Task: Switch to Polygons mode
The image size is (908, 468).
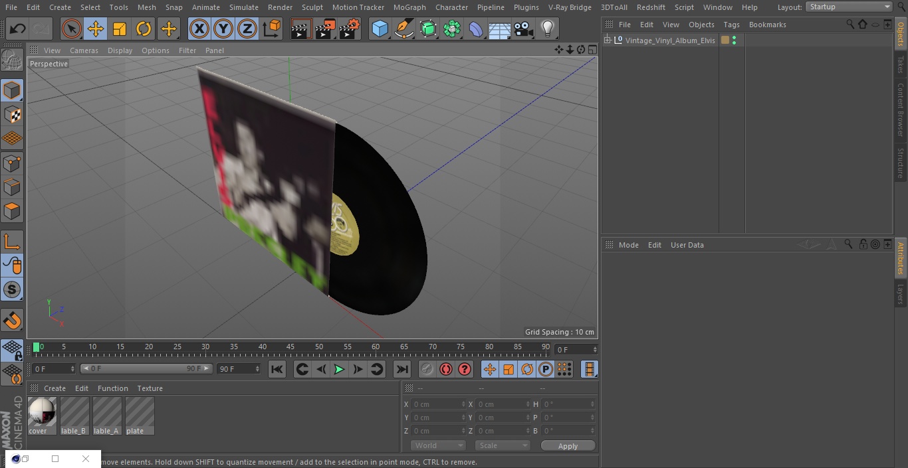Action: pos(12,211)
